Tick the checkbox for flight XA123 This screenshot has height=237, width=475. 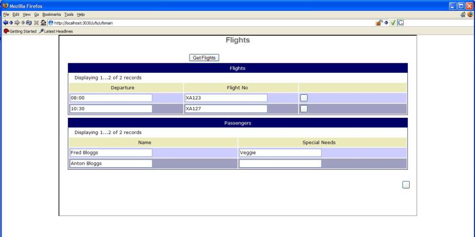(x=304, y=98)
